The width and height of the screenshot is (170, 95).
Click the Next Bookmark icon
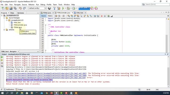coord(88,16)
